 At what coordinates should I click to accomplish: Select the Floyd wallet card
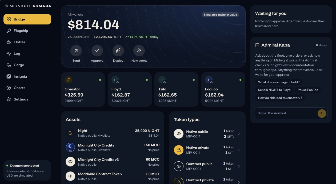130,89
